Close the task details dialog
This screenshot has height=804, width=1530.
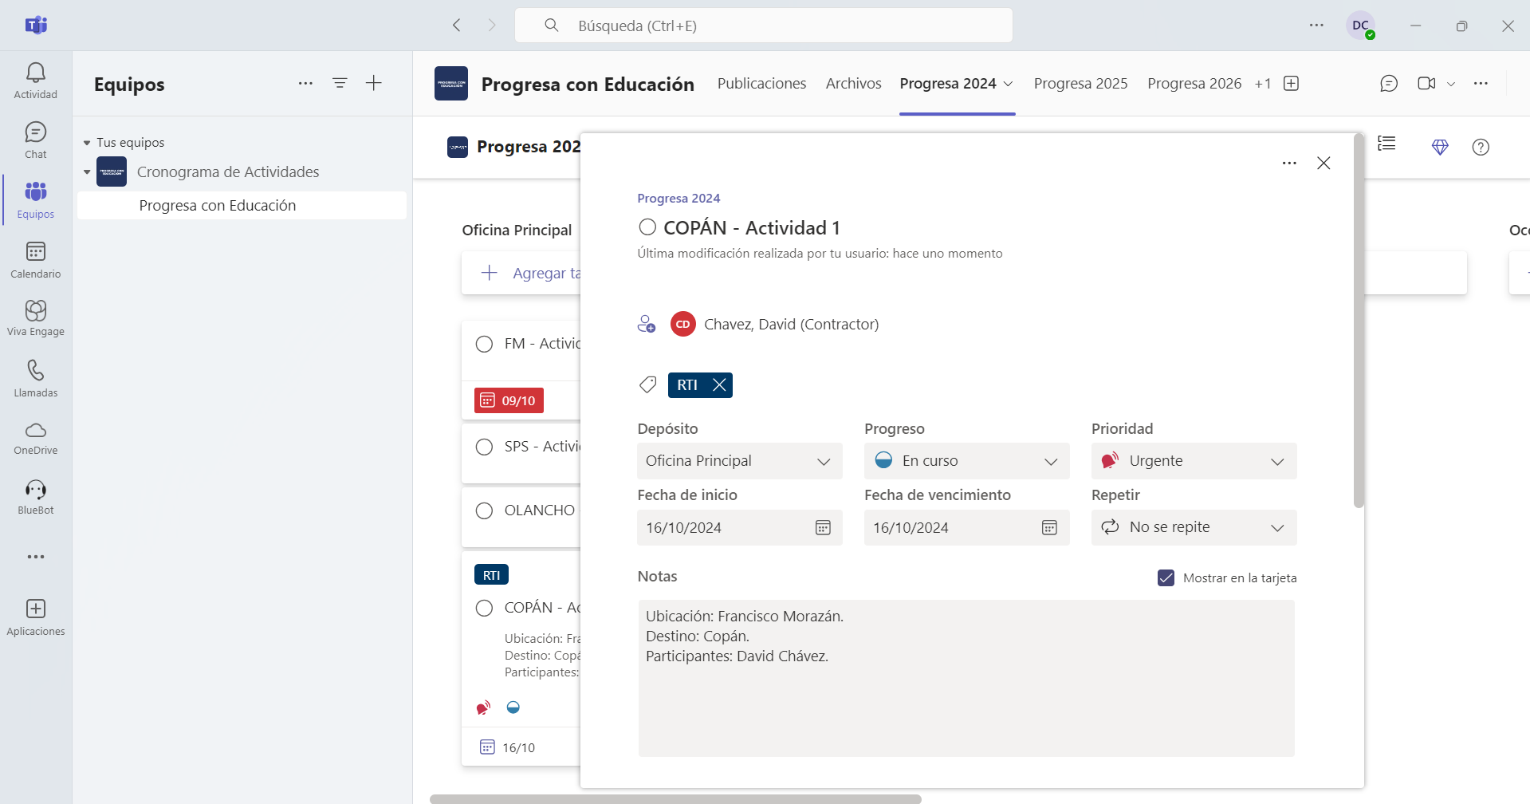(1324, 163)
